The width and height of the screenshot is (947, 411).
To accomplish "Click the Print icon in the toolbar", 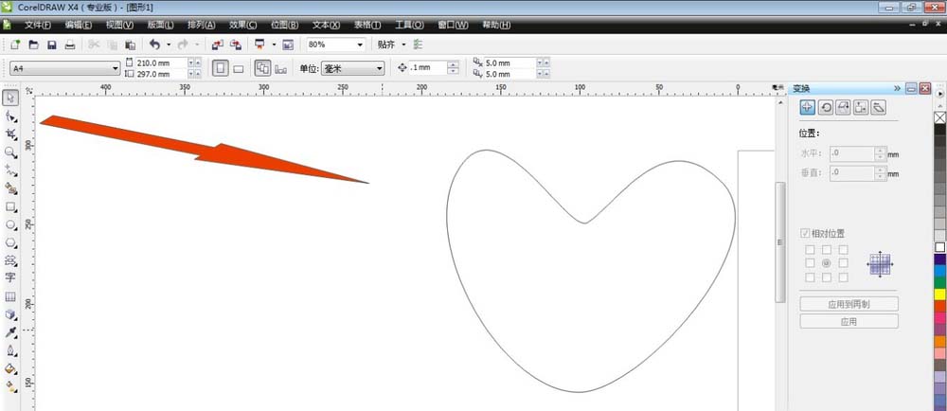I will [69, 45].
